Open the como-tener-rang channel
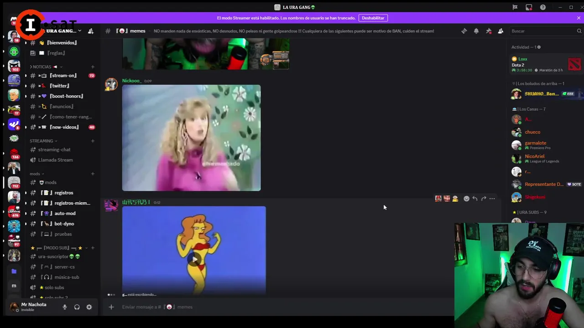The height and width of the screenshot is (328, 584). [x=62, y=117]
